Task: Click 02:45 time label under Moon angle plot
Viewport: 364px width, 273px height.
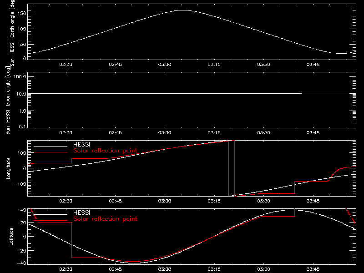Action: point(115,132)
